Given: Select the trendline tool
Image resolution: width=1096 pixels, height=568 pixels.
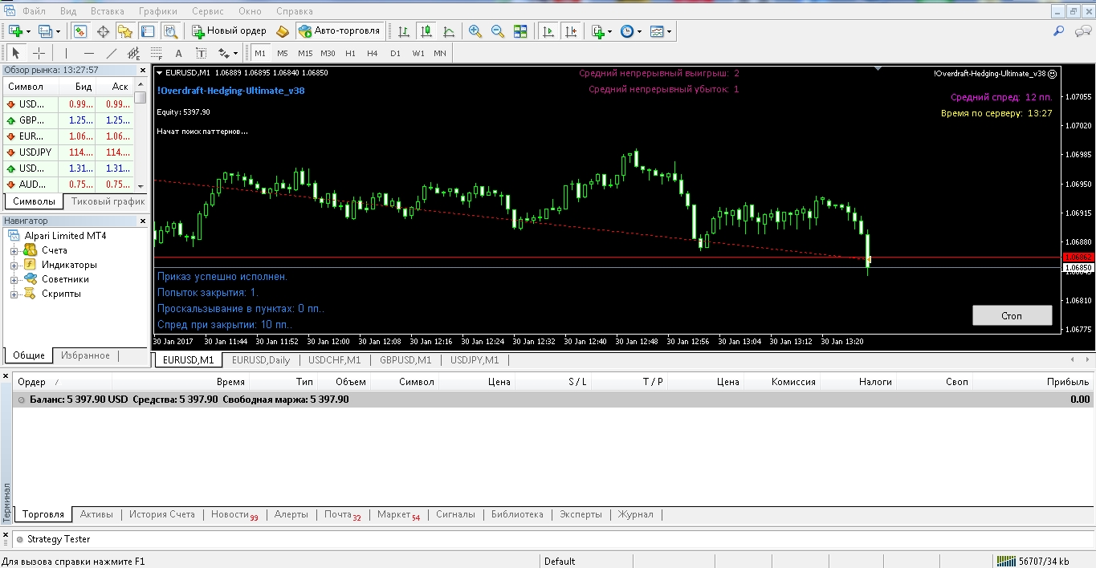Looking at the screenshot, I should click(112, 53).
